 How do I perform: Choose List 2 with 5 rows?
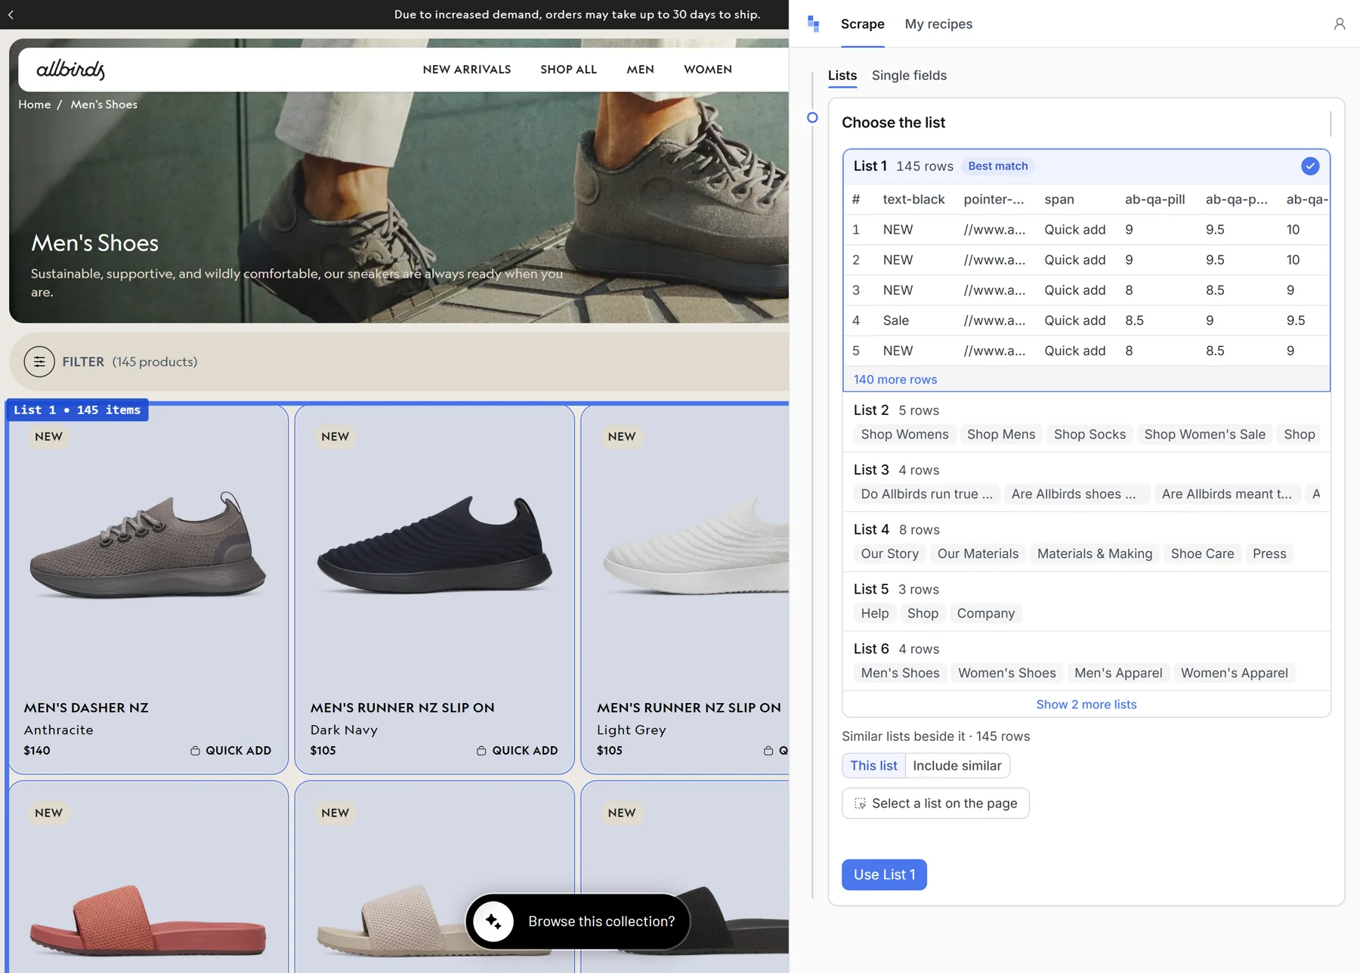tap(1086, 423)
